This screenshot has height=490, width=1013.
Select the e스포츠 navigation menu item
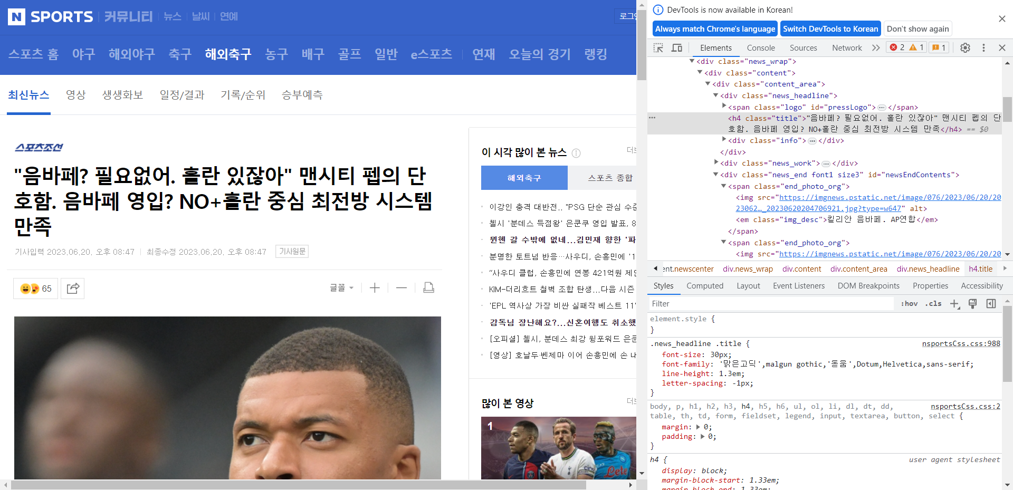point(431,54)
